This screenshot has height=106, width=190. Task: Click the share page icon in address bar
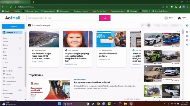(163, 7)
